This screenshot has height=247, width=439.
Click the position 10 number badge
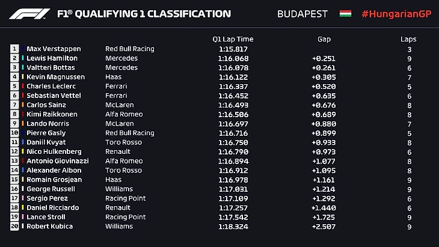click(x=14, y=133)
